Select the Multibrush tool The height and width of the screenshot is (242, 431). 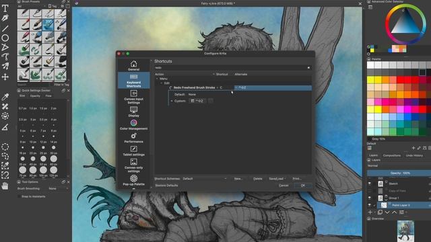[5, 66]
